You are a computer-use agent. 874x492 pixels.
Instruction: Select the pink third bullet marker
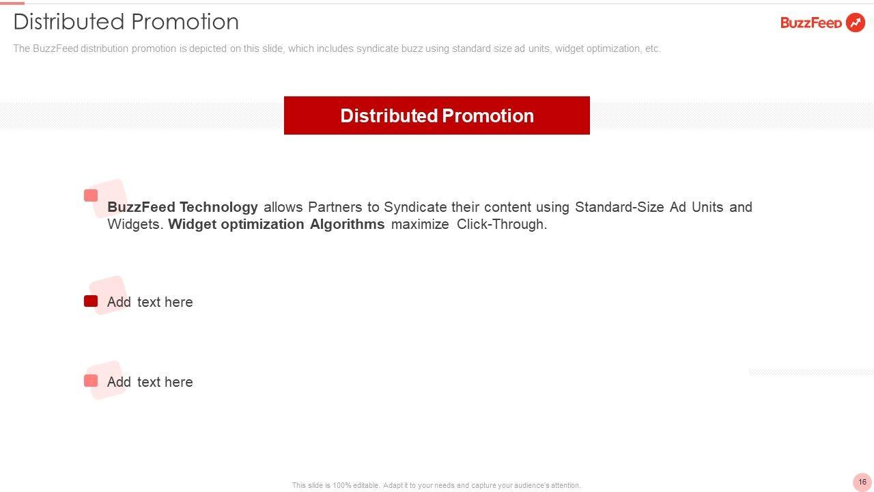tap(91, 381)
